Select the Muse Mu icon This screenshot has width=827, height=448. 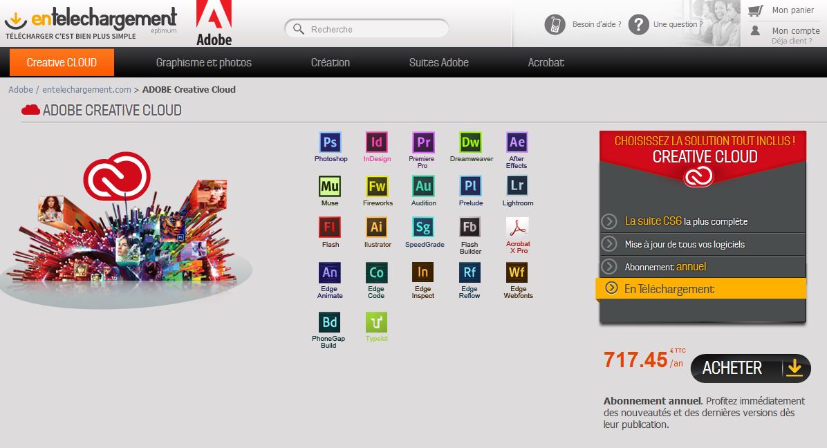pos(330,186)
